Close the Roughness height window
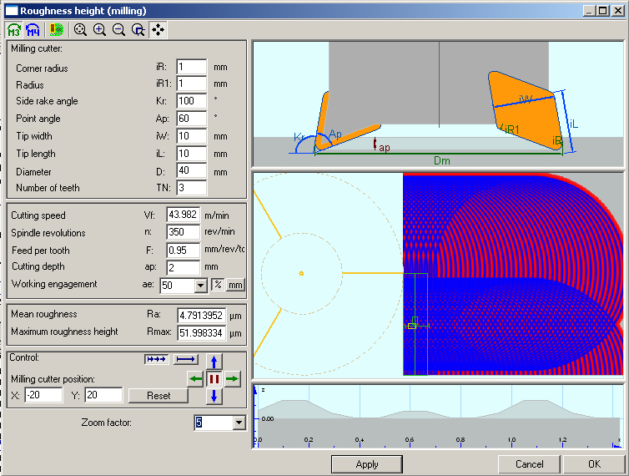This screenshot has width=629, height=476. tap(618, 11)
